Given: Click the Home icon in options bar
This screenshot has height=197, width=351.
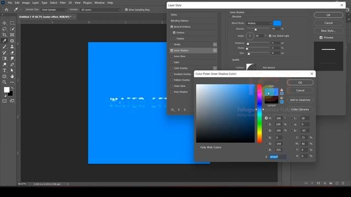Looking at the screenshot, I should pos(7,10).
